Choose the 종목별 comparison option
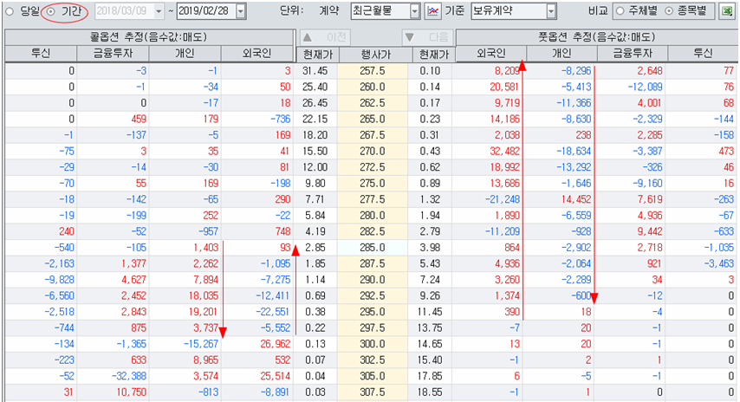 [669, 11]
